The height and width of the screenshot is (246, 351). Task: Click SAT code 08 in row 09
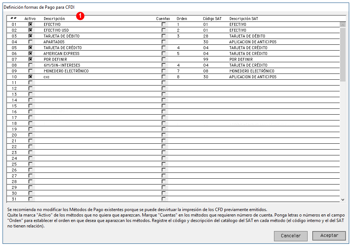click(x=206, y=71)
